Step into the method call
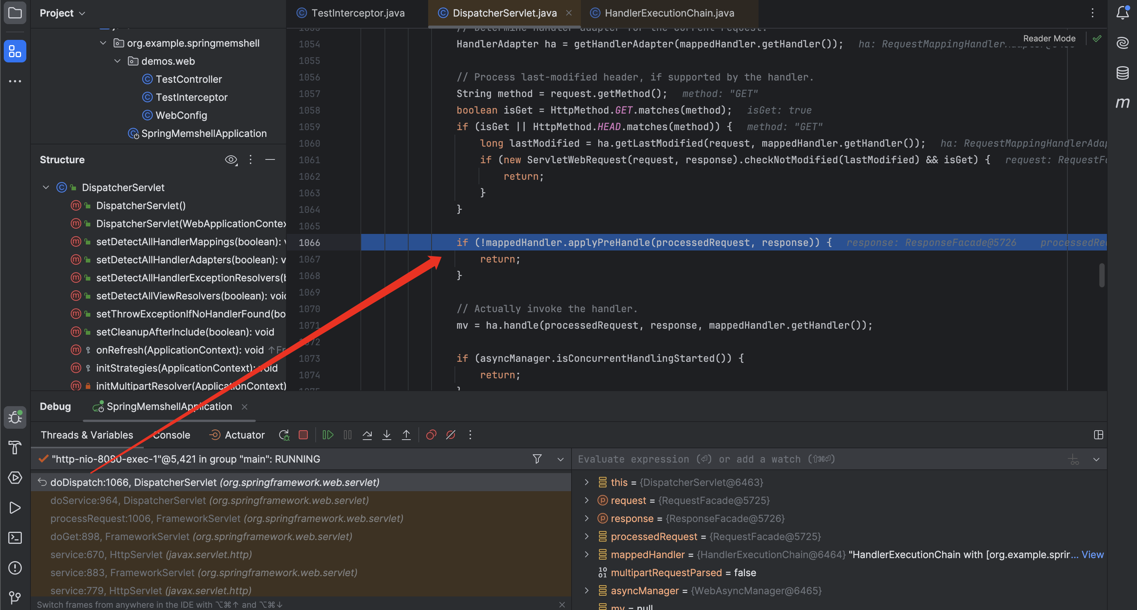 coord(387,435)
